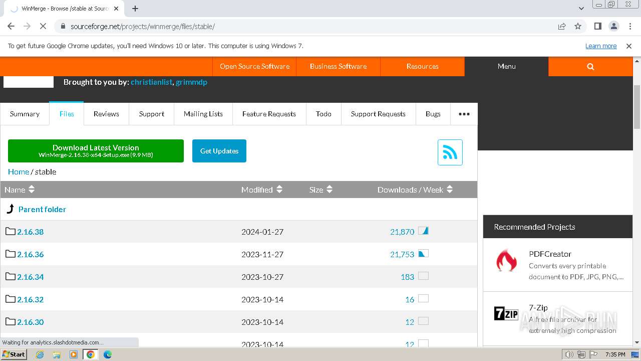Sort files by Name column
The image size is (641, 361).
click(x=20, y=190)
